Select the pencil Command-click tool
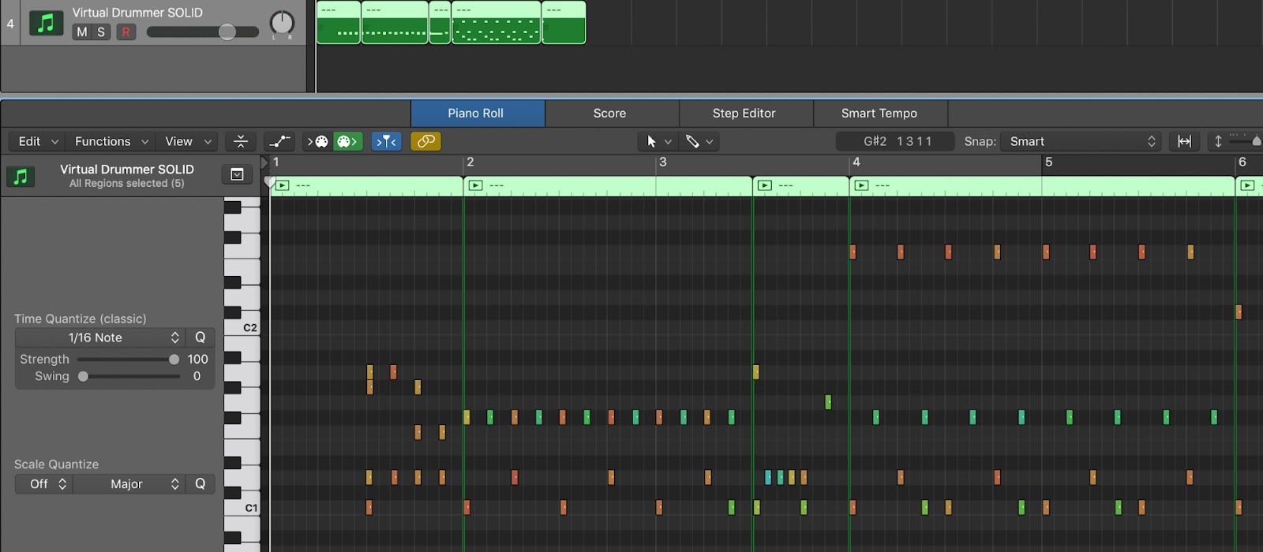This screenshot has height=552, width=1263. point(692,141)
